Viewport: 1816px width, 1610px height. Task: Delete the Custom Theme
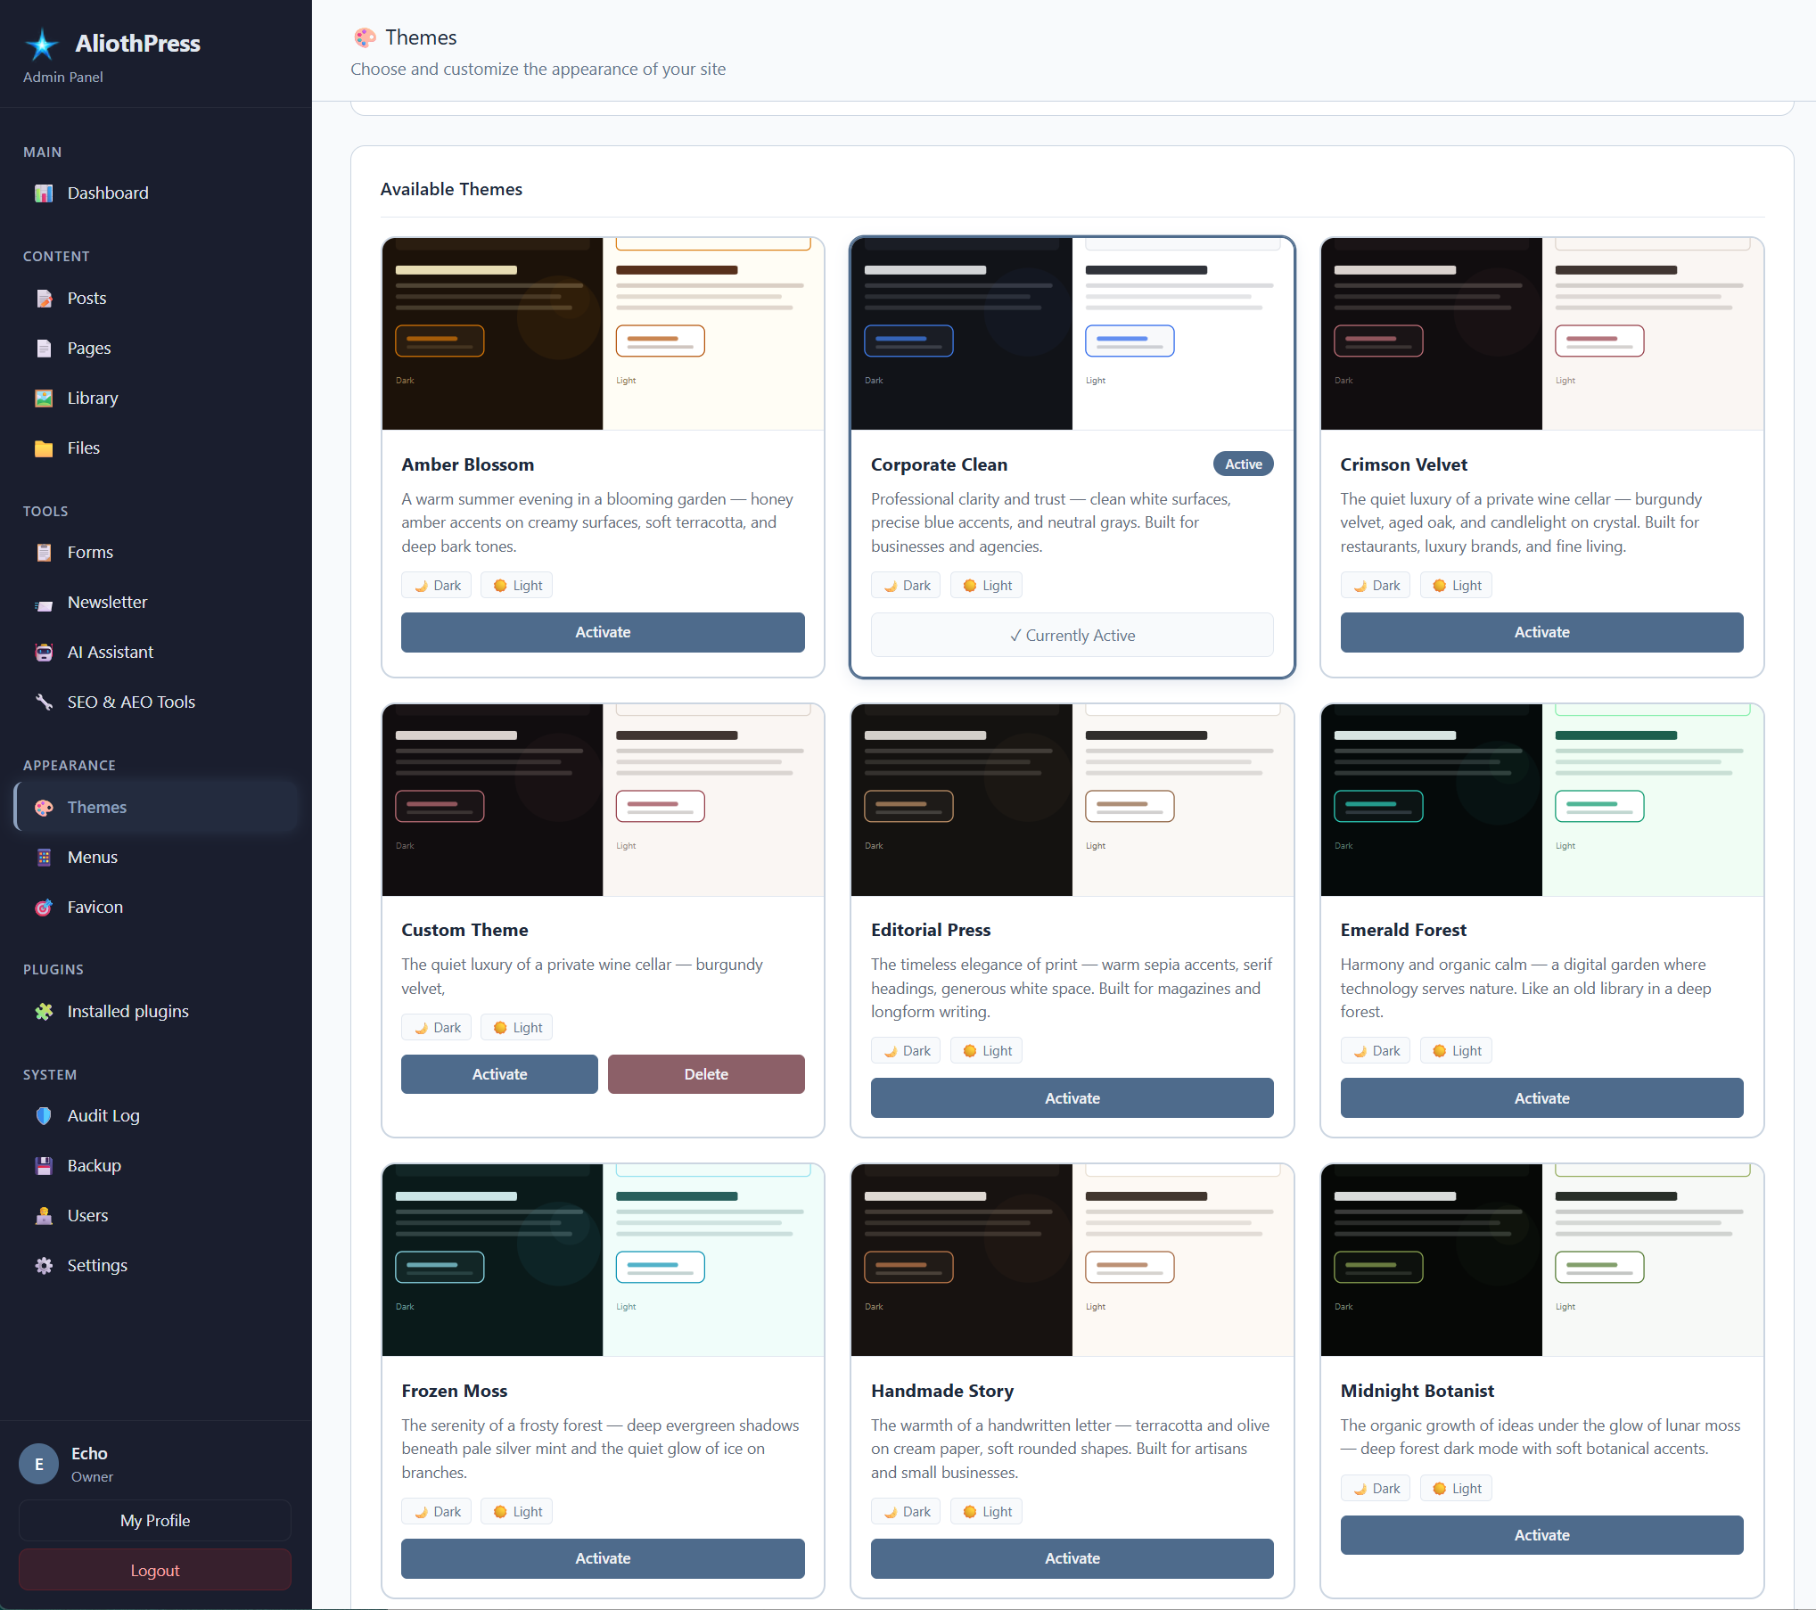click(706, 1074)
